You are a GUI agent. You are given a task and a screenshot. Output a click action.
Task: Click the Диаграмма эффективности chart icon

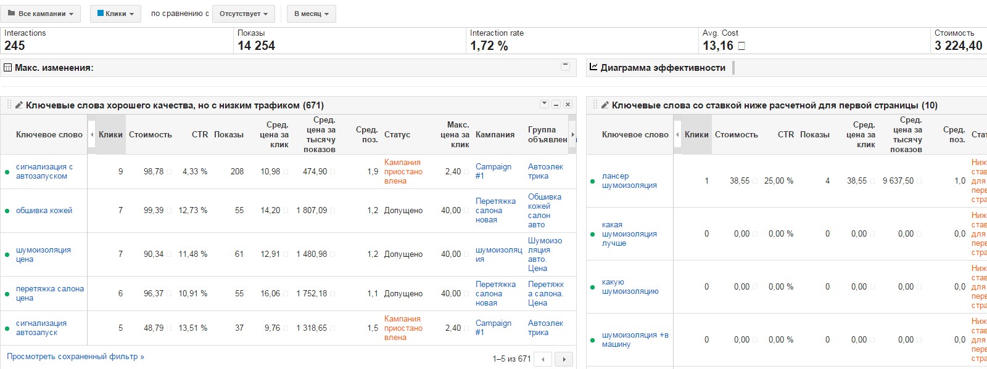(x=593, y=67)
